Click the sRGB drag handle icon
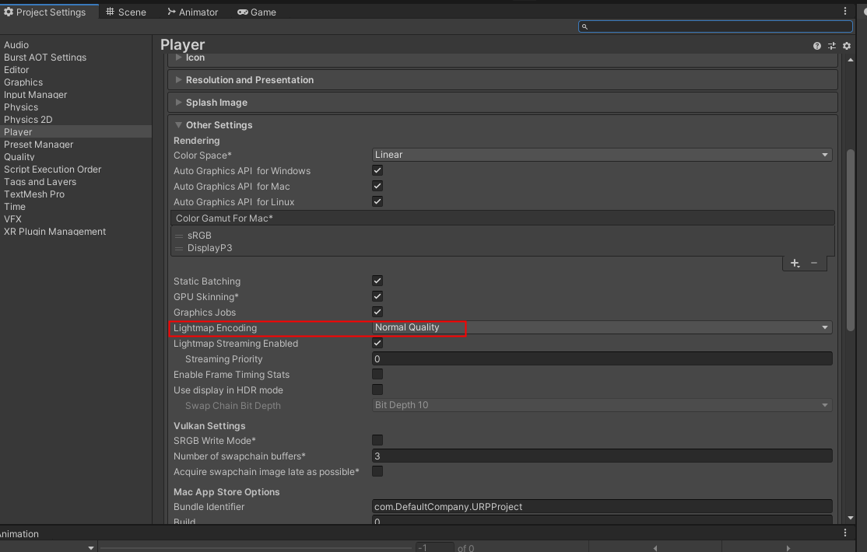 pos(179,236)
